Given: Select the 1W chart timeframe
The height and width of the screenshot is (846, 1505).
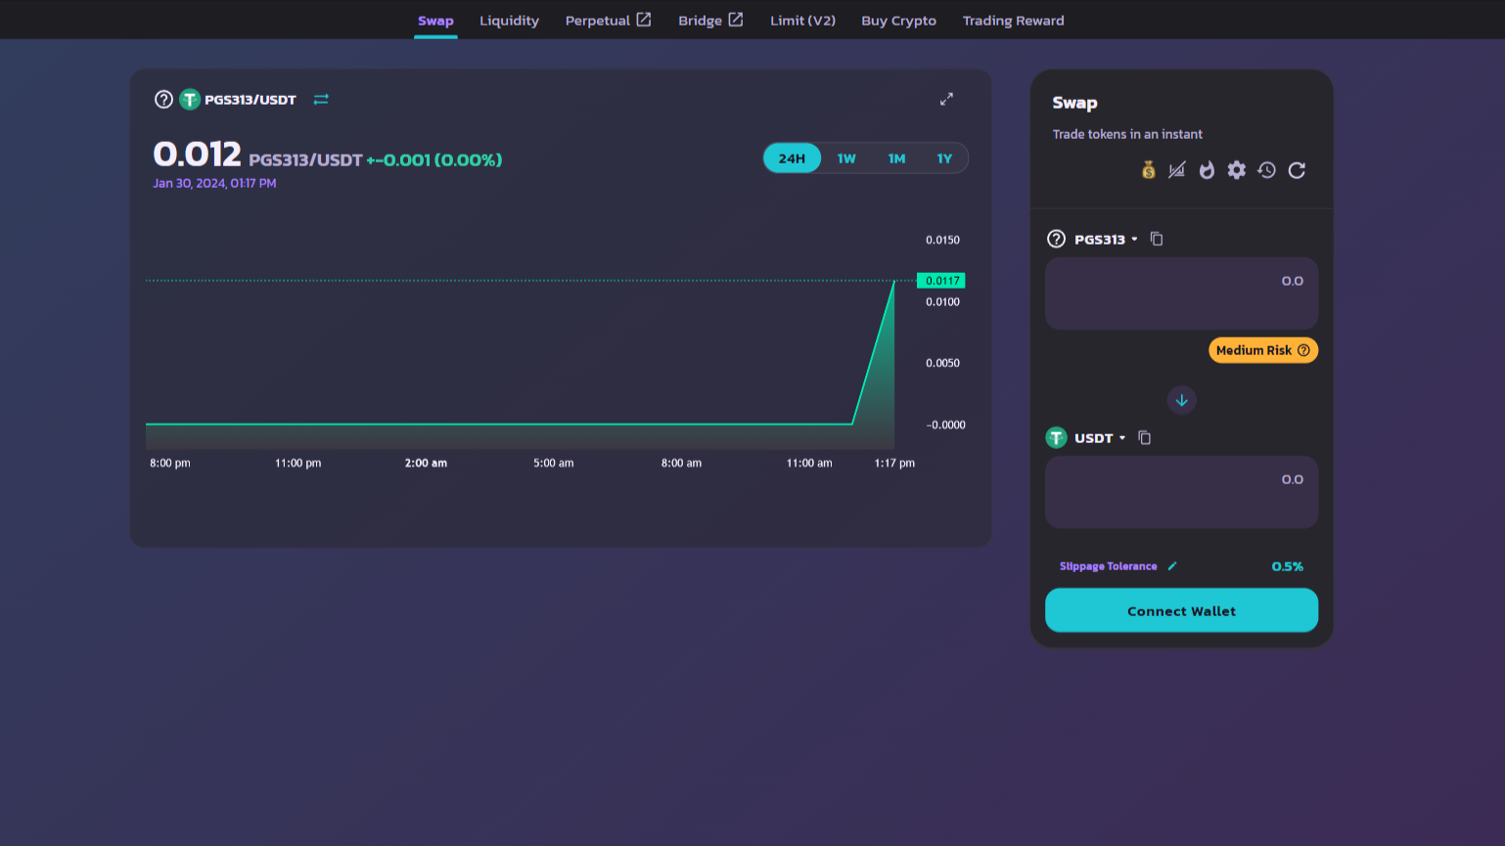Looking at the screenshot, I should pyautogui.click(x=846, y=158).
